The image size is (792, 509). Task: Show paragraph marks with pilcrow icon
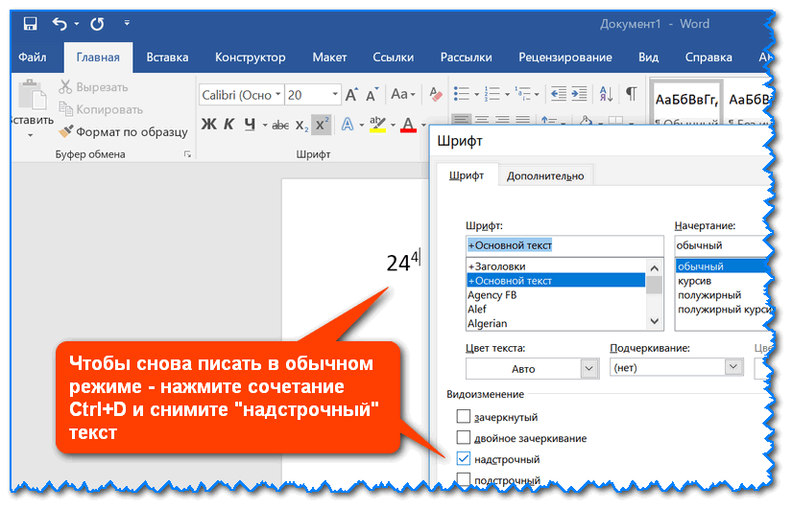pos(631,94)
